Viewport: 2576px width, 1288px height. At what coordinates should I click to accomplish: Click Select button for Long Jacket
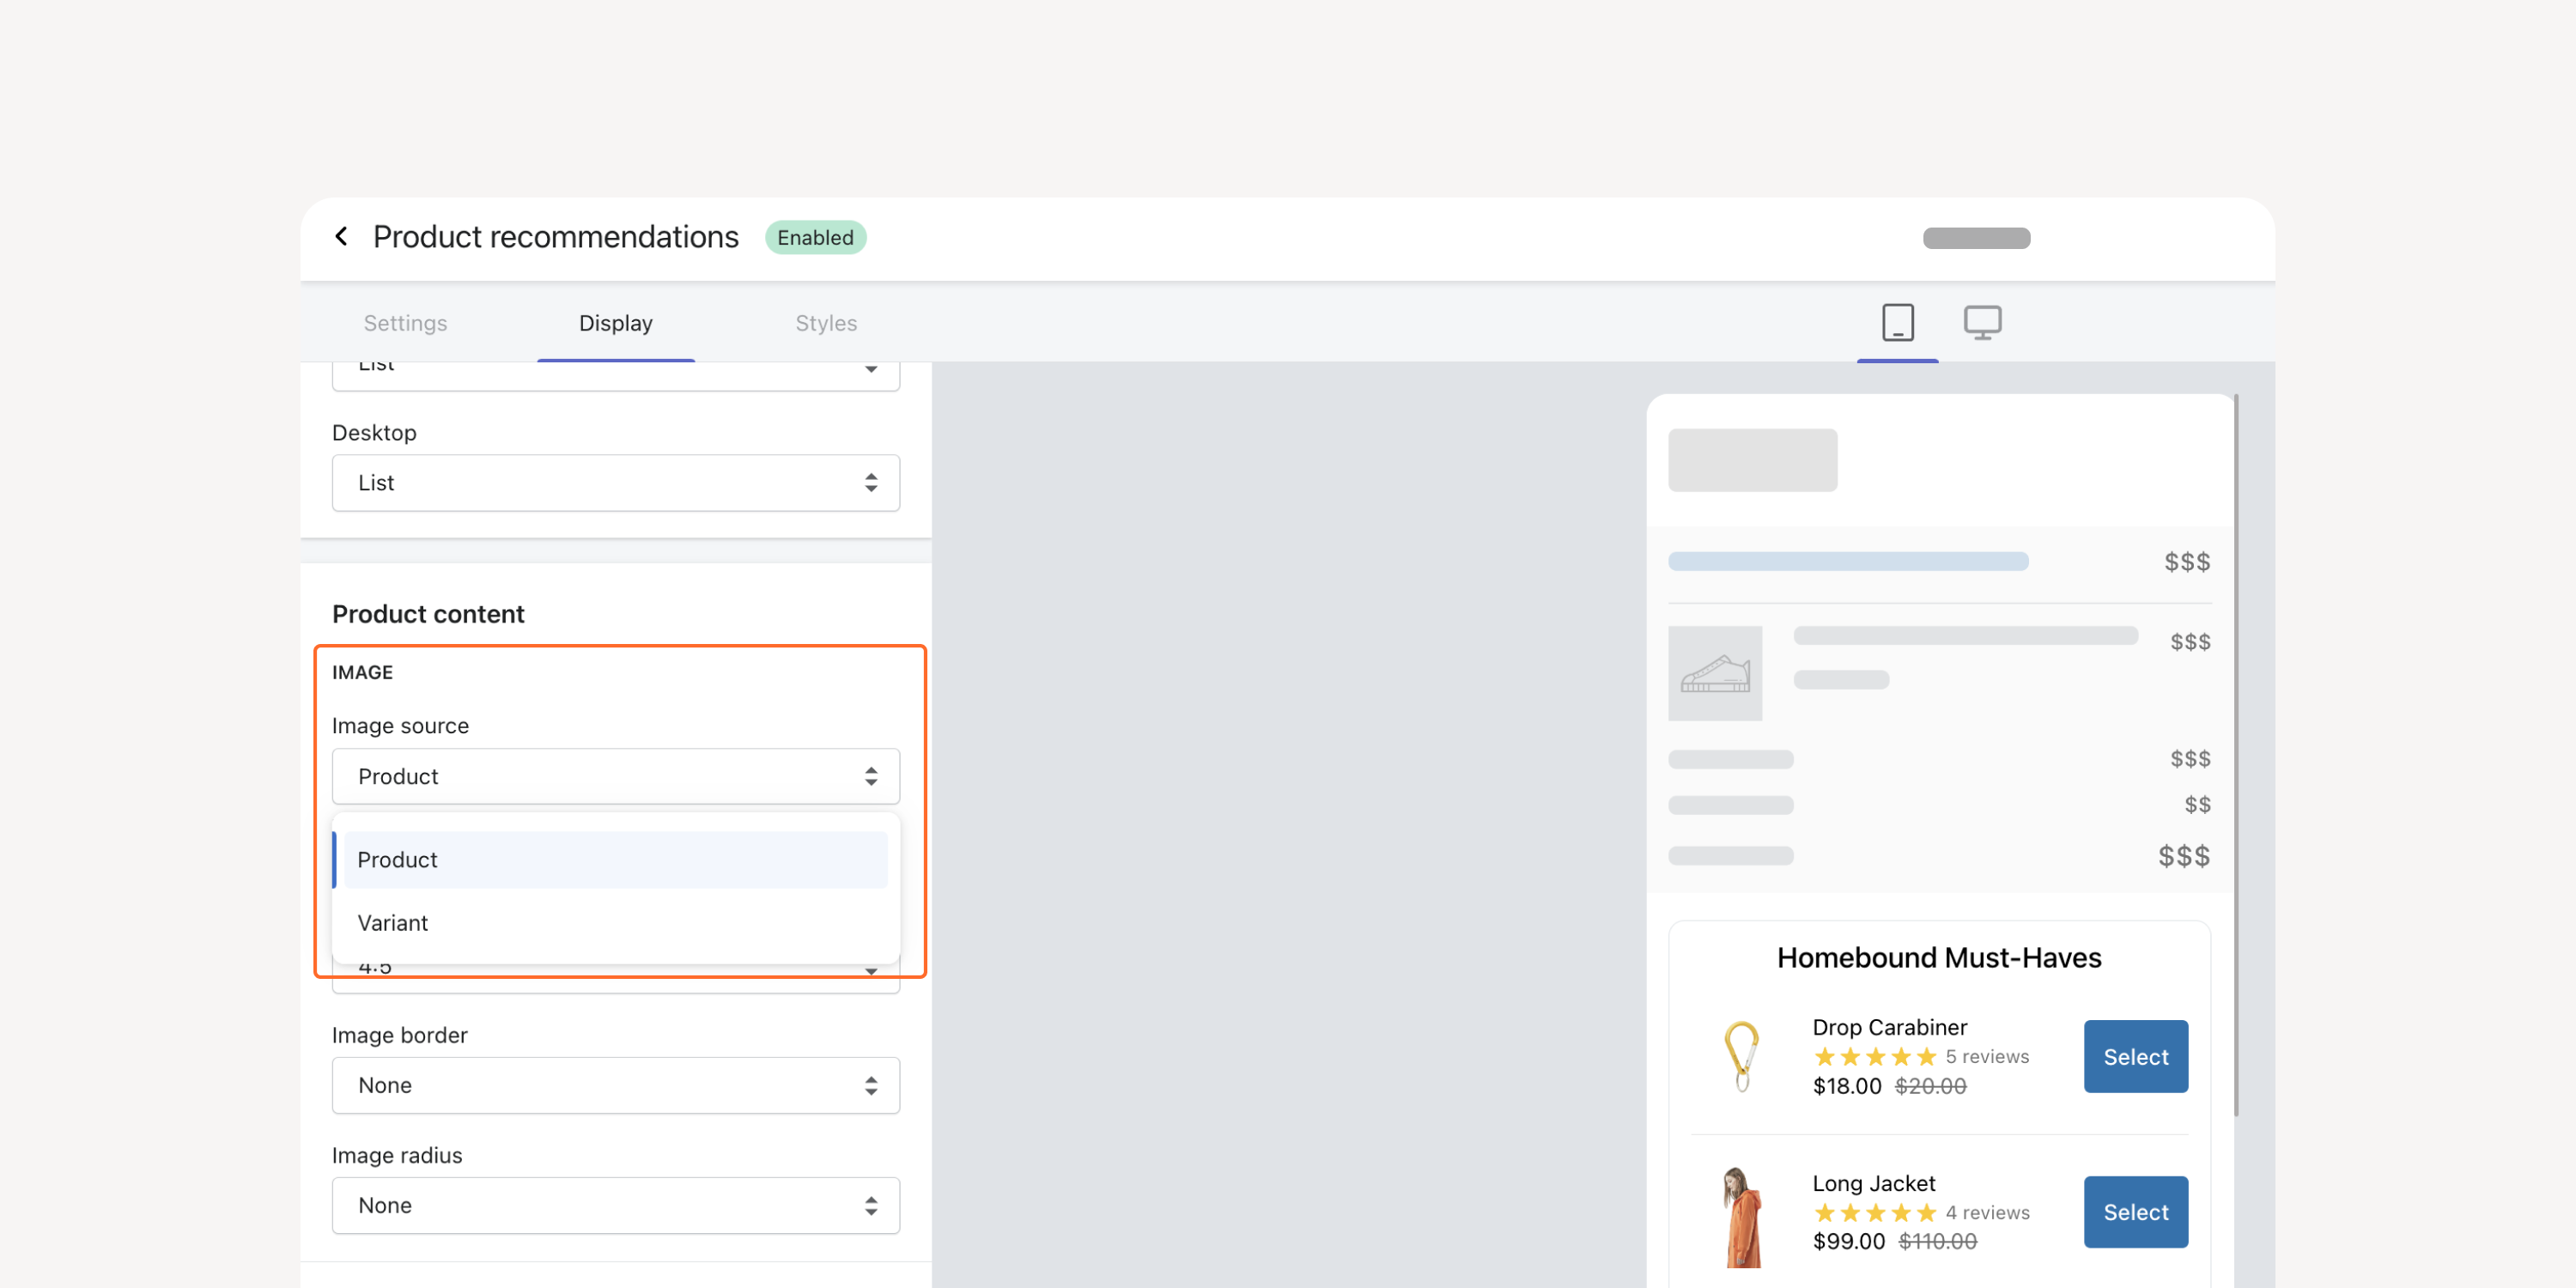coord(2135,1212)
